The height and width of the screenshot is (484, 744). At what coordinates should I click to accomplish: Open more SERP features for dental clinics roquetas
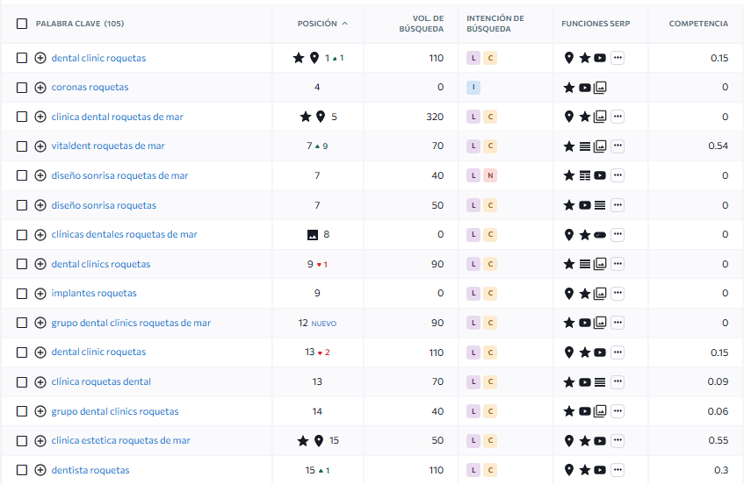tap(618, 264)
